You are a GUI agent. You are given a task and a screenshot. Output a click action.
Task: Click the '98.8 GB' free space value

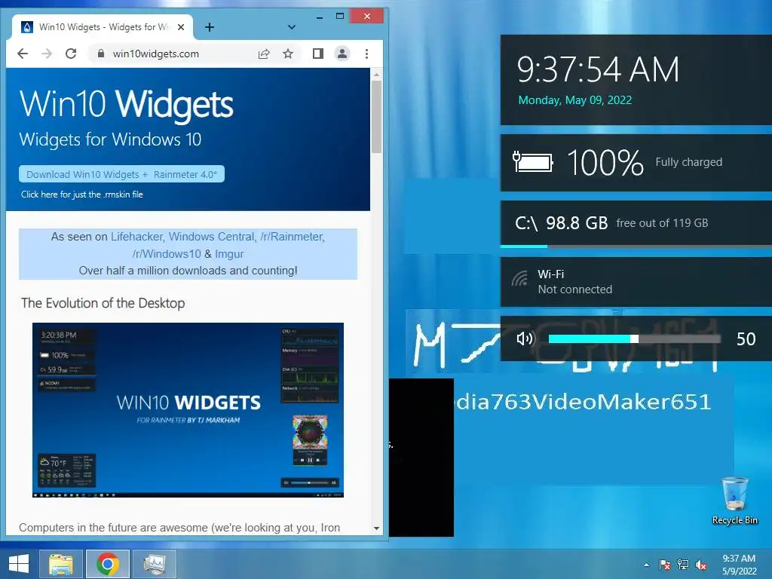click(577, 223)
